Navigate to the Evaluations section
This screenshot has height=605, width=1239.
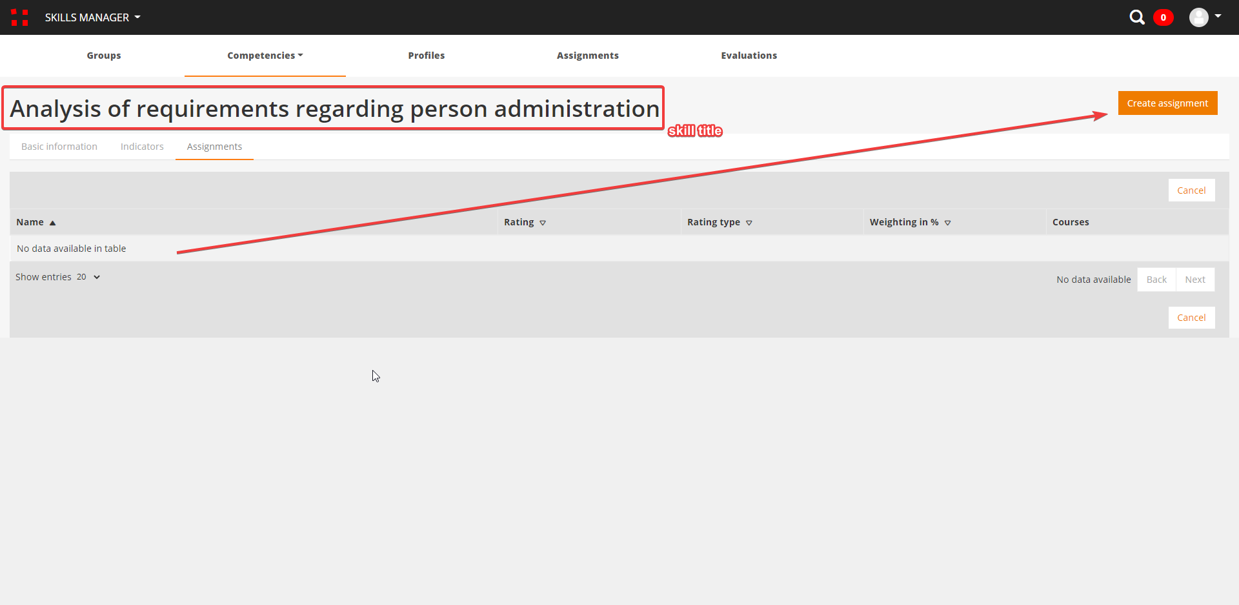coord(749,56)
